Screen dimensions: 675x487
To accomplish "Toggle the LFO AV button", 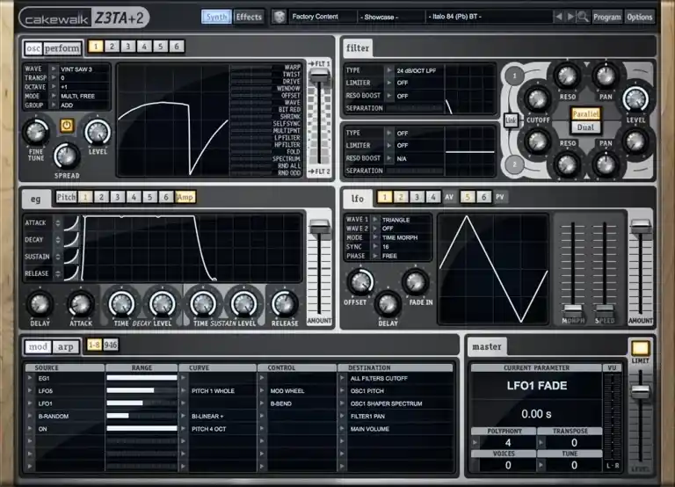I will pyautogui.click(x=449, y=197).
